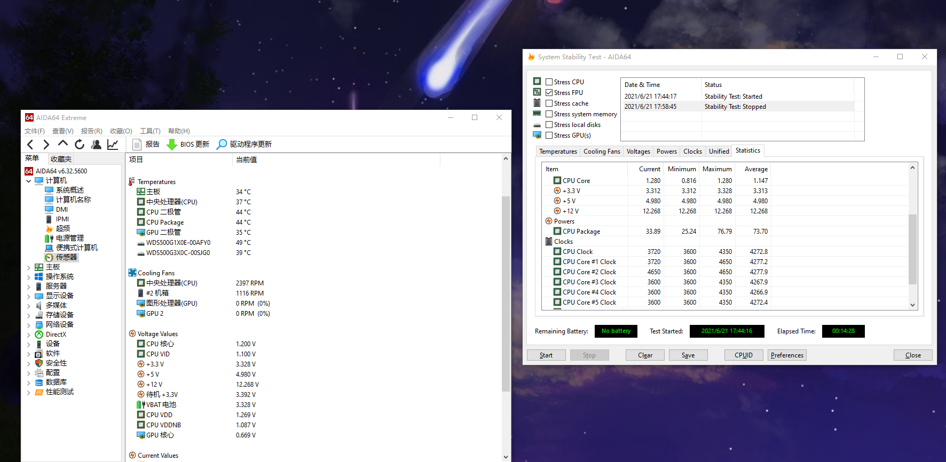Click the AIDA64 v6.32.5600 root node
Viewport: 946px width, 462px height.
61,171
